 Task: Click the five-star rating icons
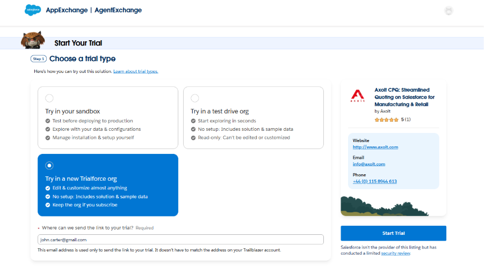click(x=387, y=119)
